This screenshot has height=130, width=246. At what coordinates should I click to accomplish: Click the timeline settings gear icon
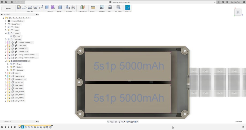(243, 127)
